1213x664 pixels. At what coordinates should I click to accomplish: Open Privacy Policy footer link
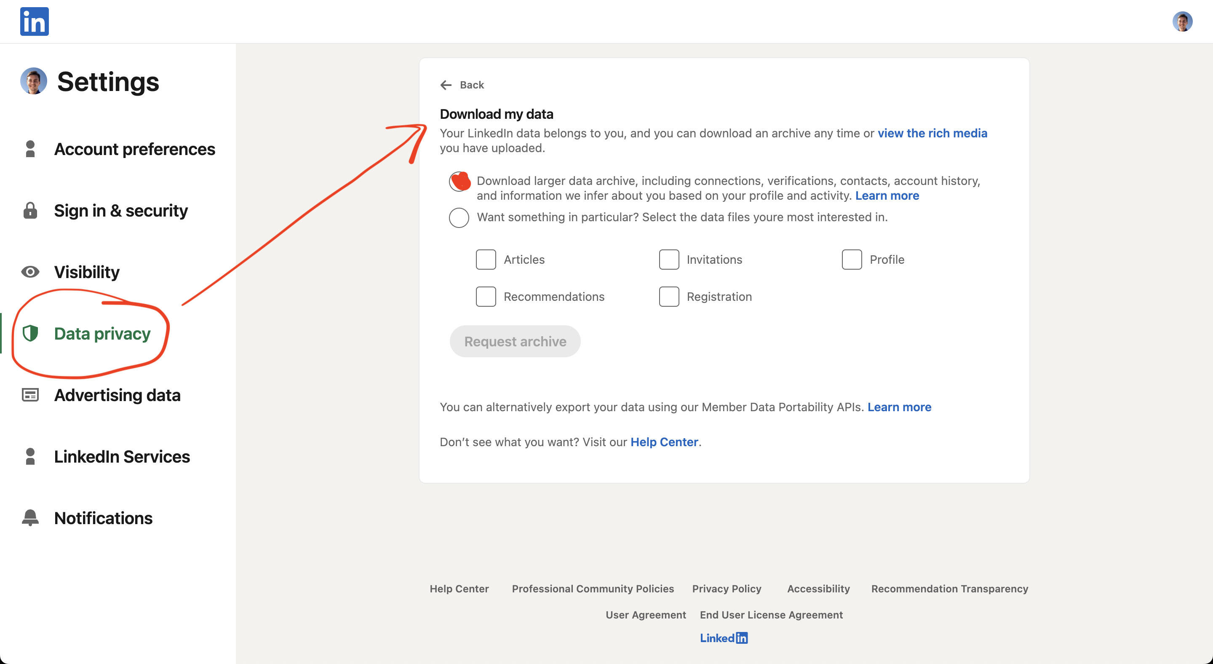click(726, 589)
